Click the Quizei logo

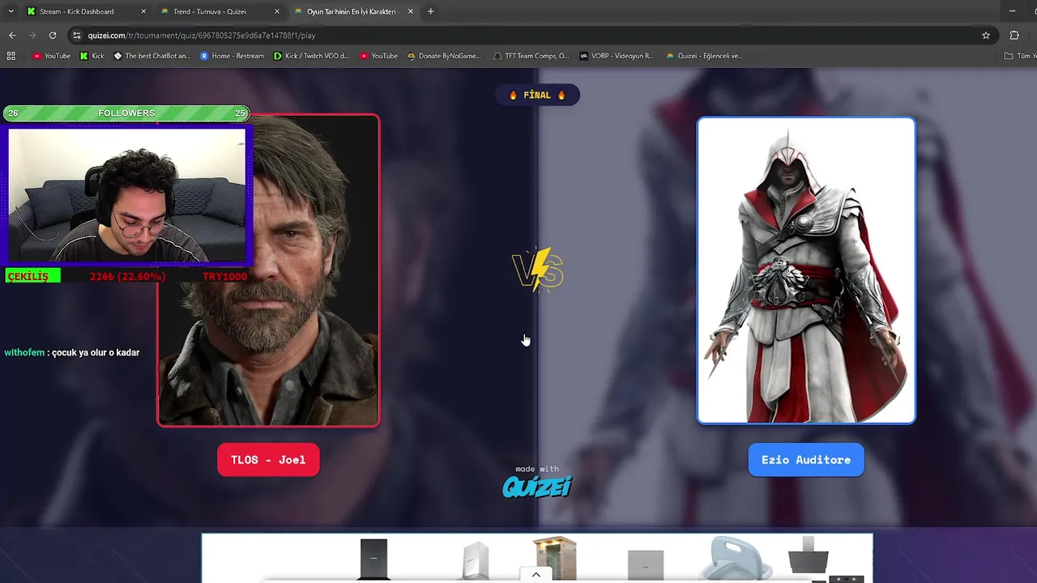tap(537, 486)
